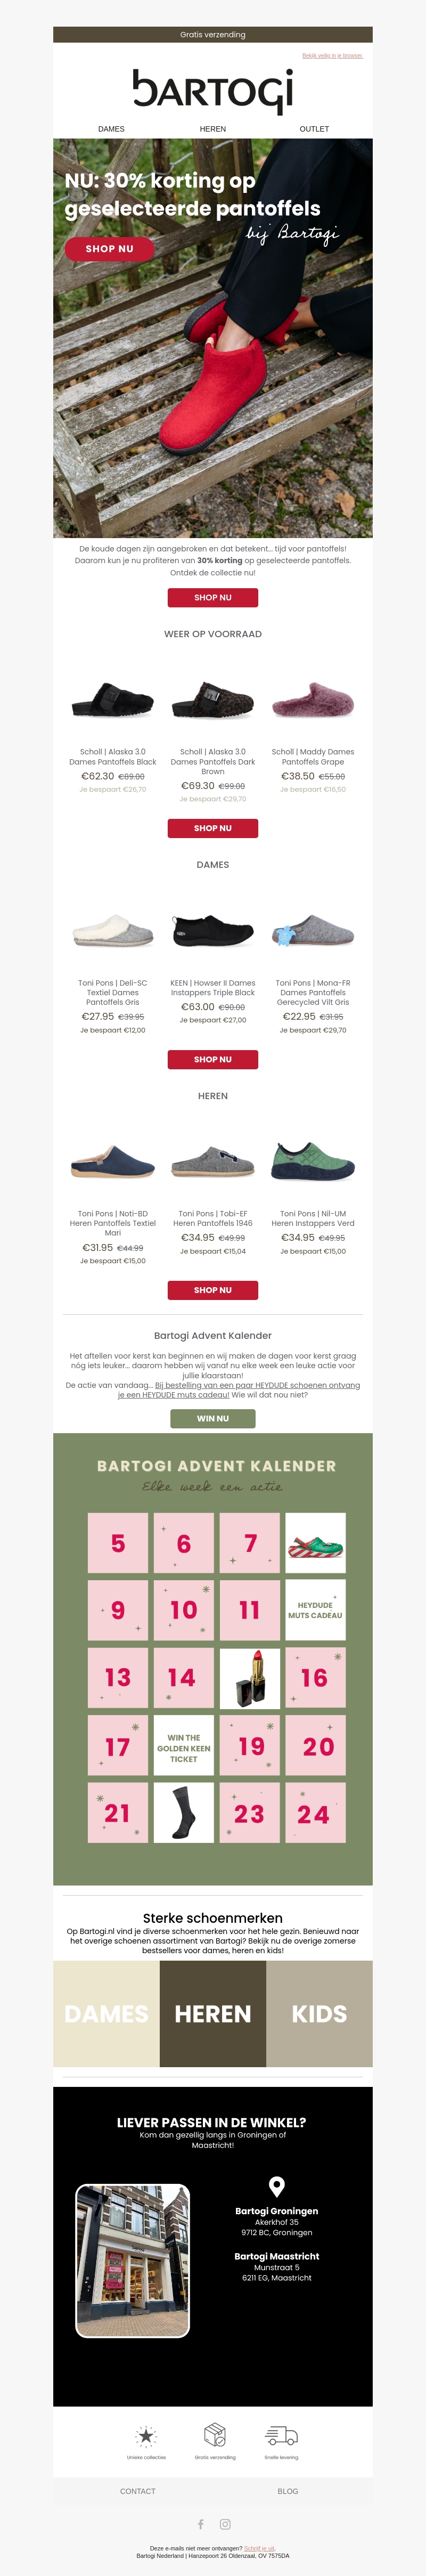Open the HEREN navigation item
Image resolution: width=426 pixels, height=2576 pixels.
coord(213,129)
